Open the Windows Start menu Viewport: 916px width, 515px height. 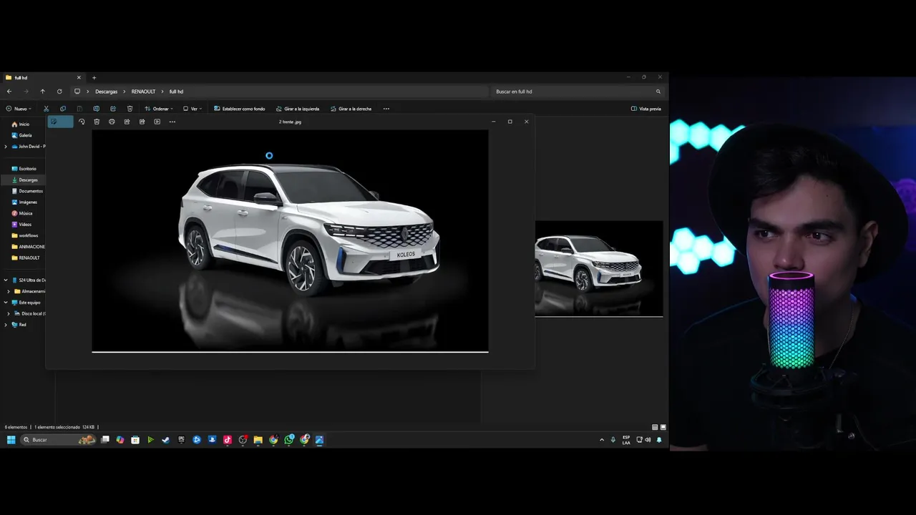point(11,440)
